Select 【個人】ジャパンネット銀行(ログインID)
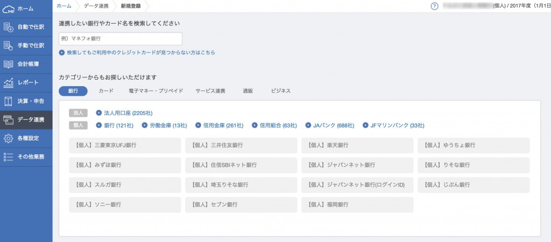Screen dimensions: 551x242 coord(357,185)
